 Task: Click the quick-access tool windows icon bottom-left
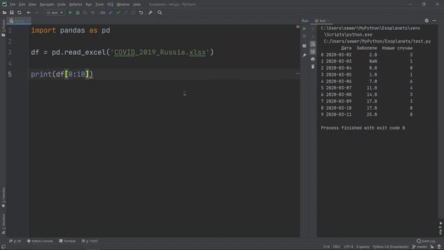point(3,247)
